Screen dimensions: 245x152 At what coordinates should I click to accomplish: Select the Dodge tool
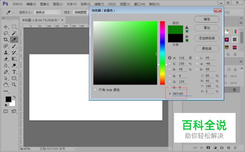(14, 65)
